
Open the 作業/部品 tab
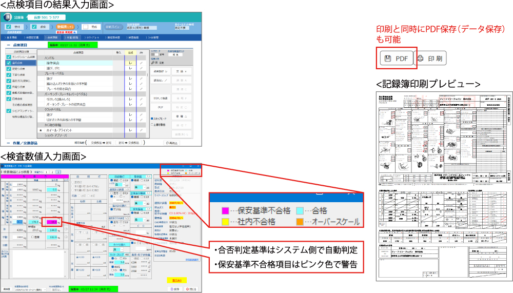pyautogui.click(x=71, y=37)
